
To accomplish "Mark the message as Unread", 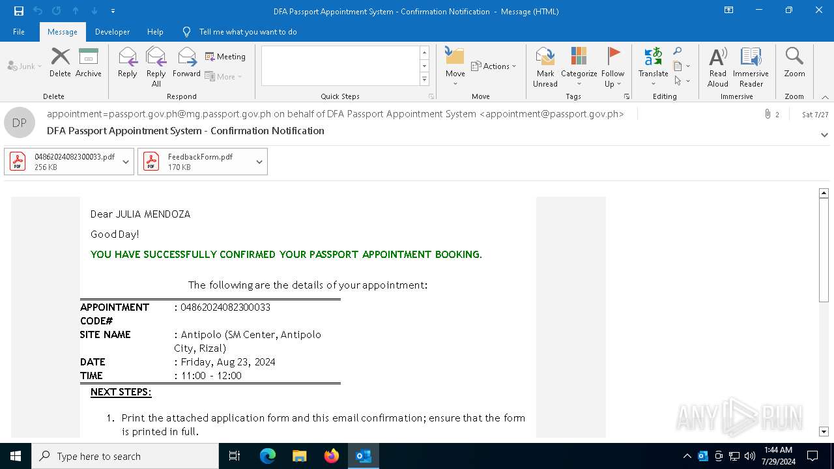I will point(545,67).
